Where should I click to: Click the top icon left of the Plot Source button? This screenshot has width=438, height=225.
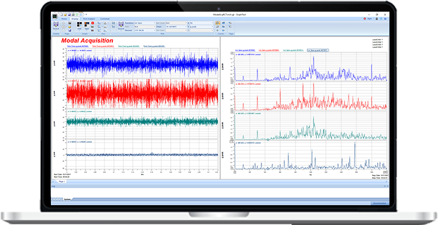[113, 23]
